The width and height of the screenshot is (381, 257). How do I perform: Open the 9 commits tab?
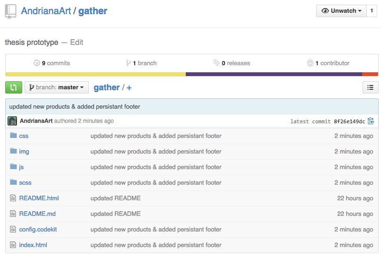coord(52,63)
